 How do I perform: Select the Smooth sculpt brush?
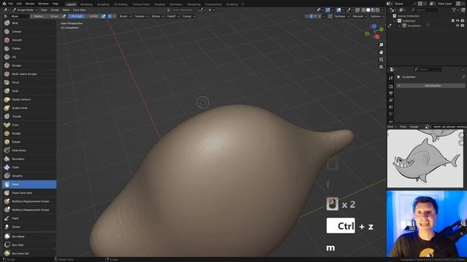coord(29,40)
